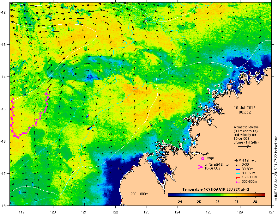Click the latitude axis label "-14"
Screen dimensions: 278x215
tap(3, 77)
